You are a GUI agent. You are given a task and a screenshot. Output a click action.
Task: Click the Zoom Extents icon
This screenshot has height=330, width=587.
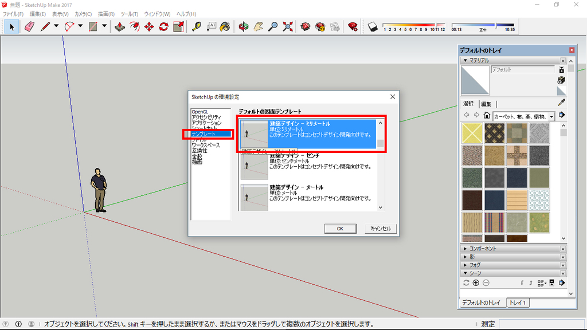pyautogui.click(x=287, y=27)
